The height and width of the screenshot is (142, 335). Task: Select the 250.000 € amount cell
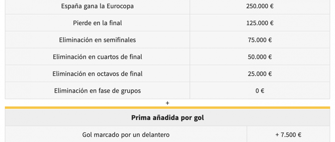tap(260, 6)
